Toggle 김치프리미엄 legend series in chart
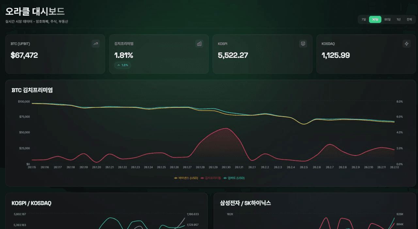The height and width of the screenshot is (229, 418). tap(211, 178)
